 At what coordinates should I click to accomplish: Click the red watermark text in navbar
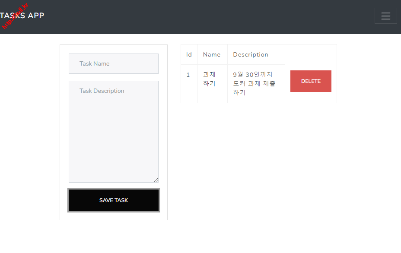click(14, 17)
